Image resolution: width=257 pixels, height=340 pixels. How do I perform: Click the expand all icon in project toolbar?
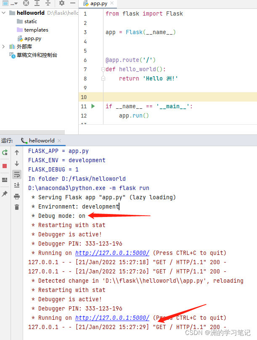[x=37, y=3]
